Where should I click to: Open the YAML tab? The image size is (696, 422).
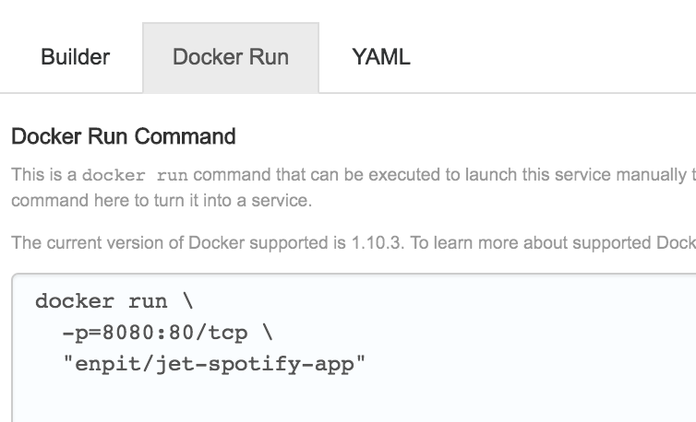381,57
